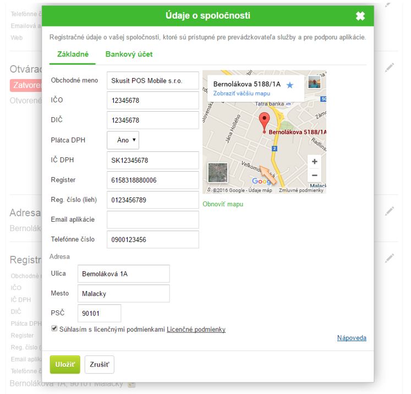Switch map to satellite view thumbnail

[x=217, y=173]
